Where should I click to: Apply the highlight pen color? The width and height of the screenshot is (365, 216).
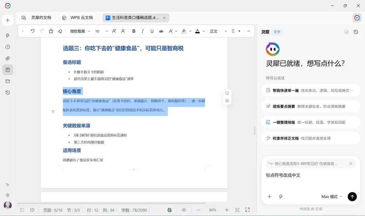pos(184,31)
